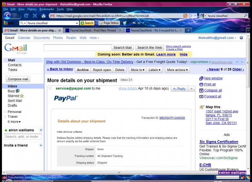Click the Buzz icon in sidebar
This screenshot has width=252, height=182.
click(18, 91)
